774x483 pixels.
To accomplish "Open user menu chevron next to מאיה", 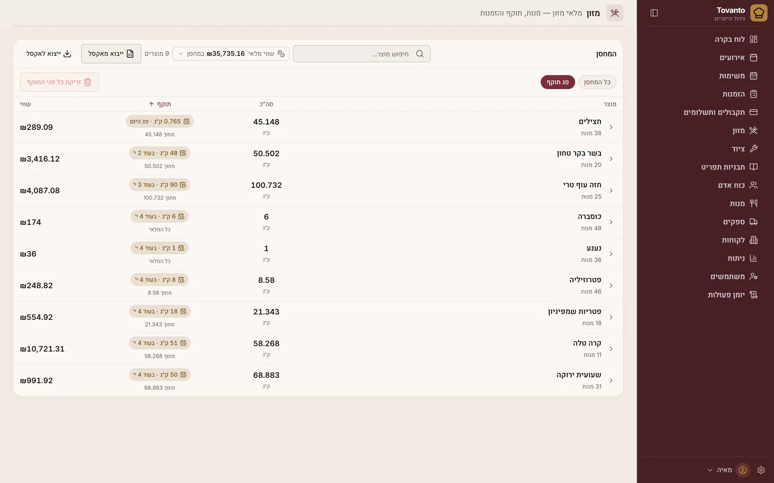I will pos(710,470).
